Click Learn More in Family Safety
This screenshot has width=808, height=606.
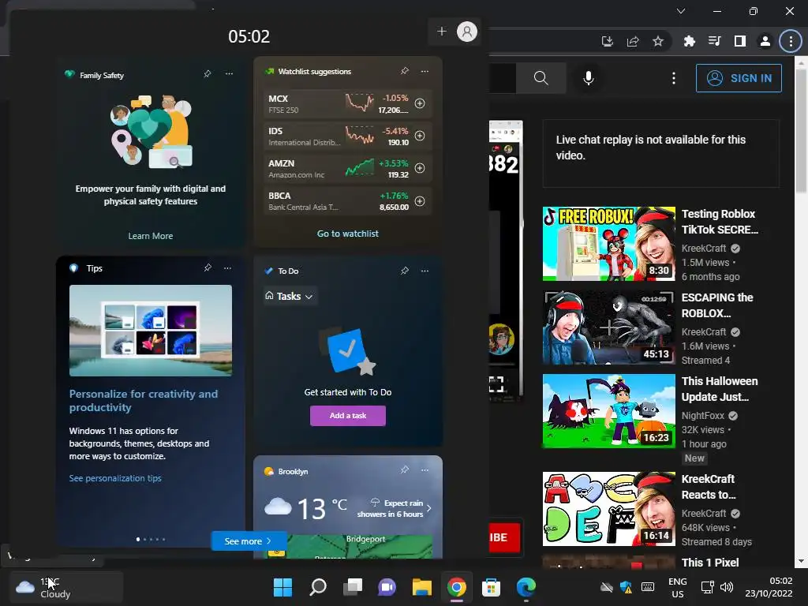tap(151, 236)
